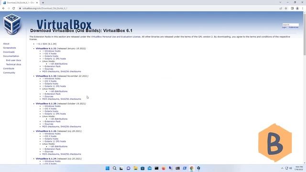Open VirtualBox 6.1.30 Sources link
306x172 pixels.
48,97
